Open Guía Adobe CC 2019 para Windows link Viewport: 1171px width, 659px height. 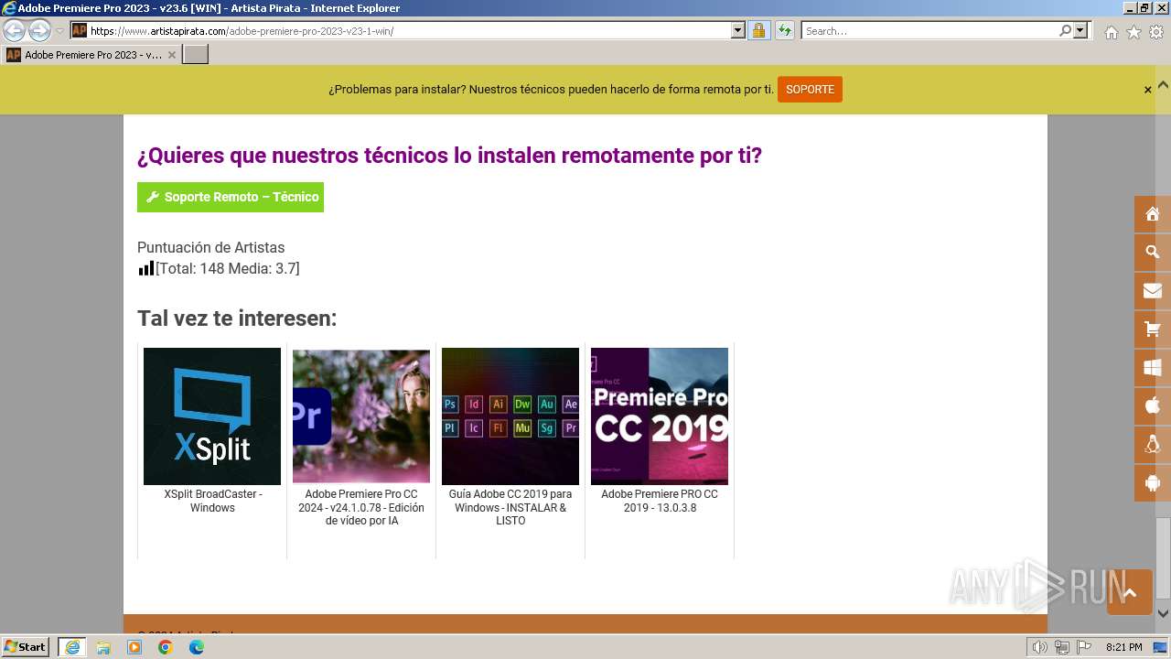coord(510,507)
